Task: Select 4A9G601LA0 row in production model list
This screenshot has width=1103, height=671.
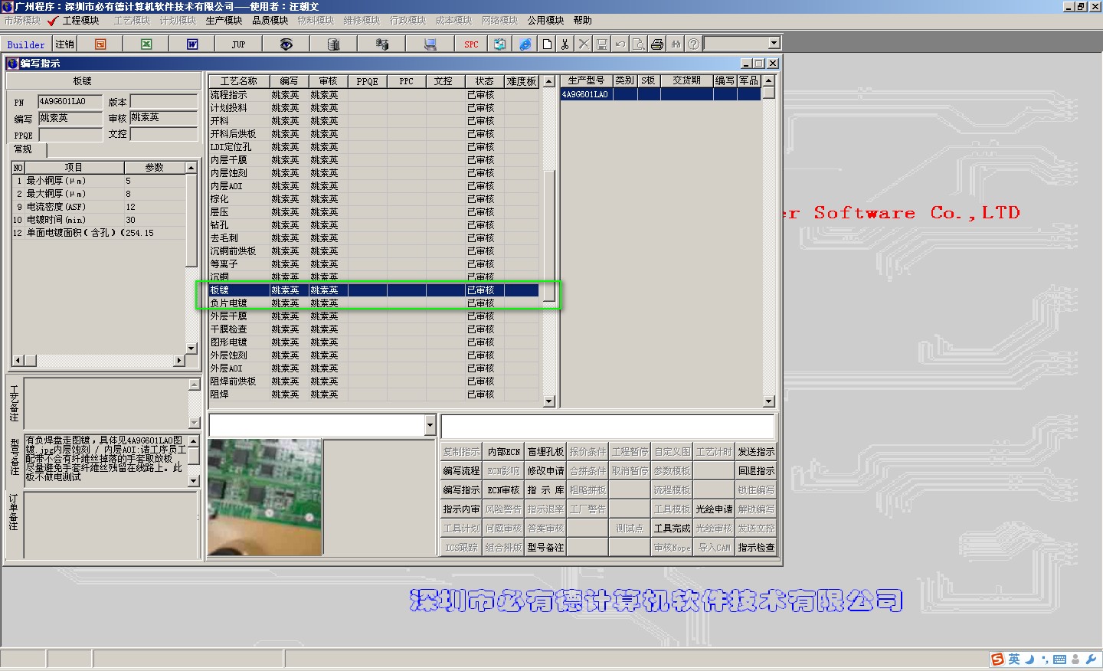Action: [x=661, y=94]
